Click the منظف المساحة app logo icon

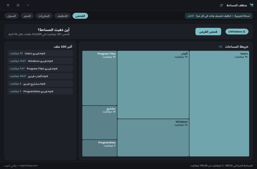(x=251, y=5)
